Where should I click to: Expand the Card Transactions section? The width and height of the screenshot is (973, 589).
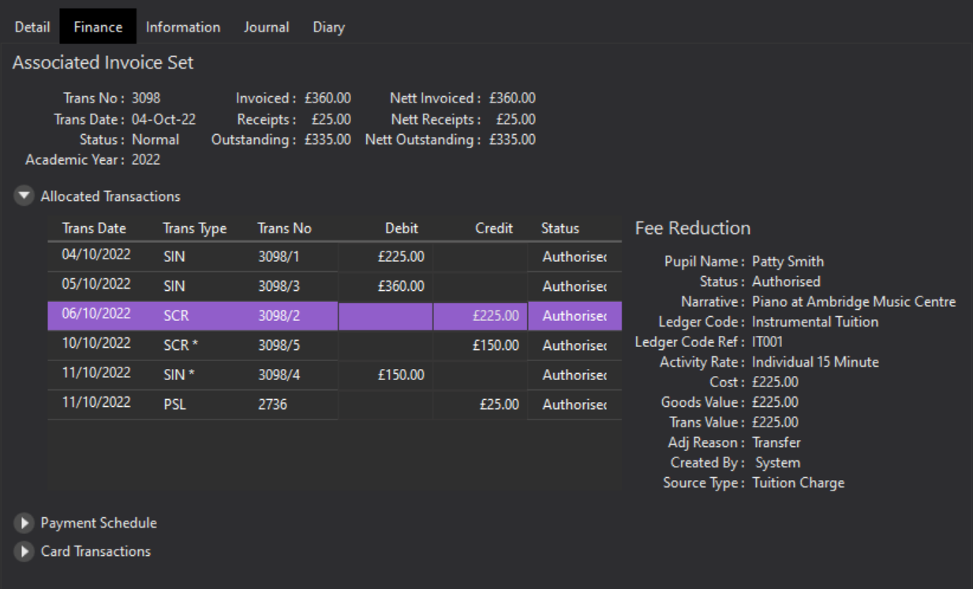click(25, 551)
